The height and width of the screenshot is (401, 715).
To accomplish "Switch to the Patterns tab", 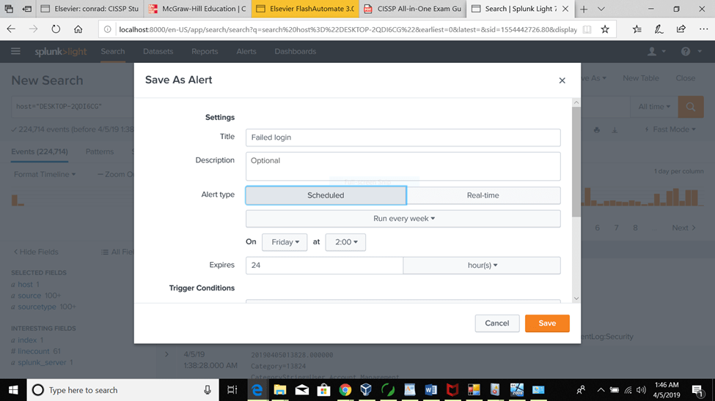I will pos(100,151).
